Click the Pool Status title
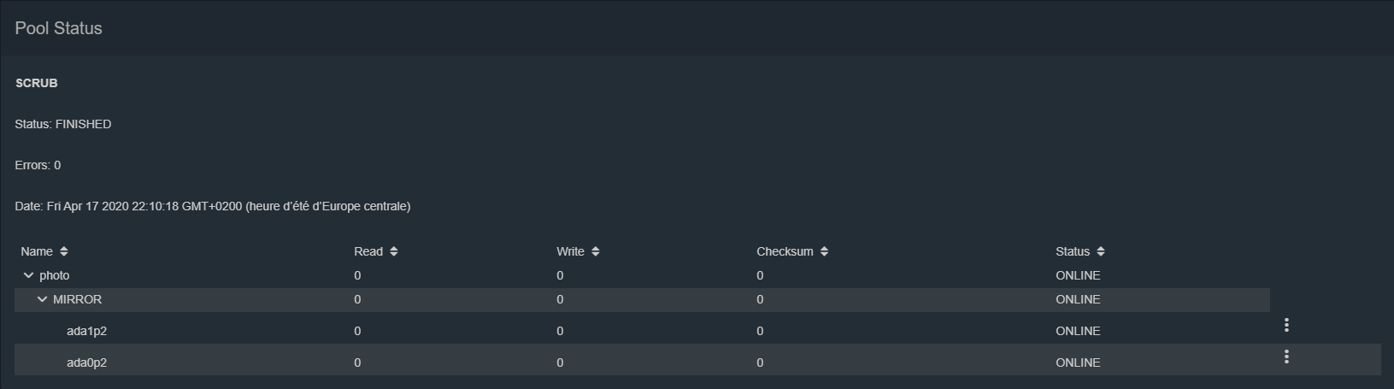 (x=58, y=28)
